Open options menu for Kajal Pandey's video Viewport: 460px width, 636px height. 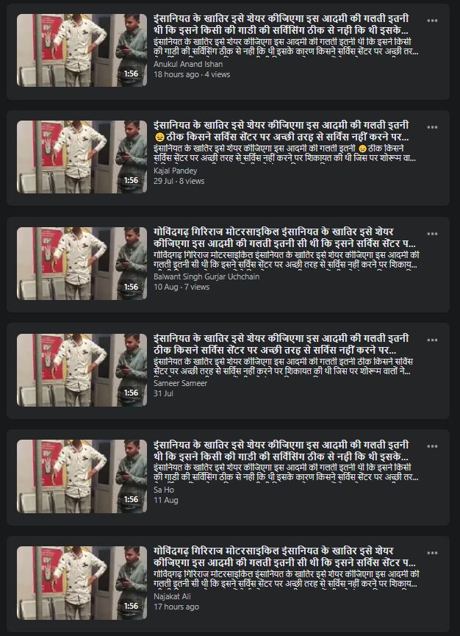pyautogui.click(x=432, y=127)
